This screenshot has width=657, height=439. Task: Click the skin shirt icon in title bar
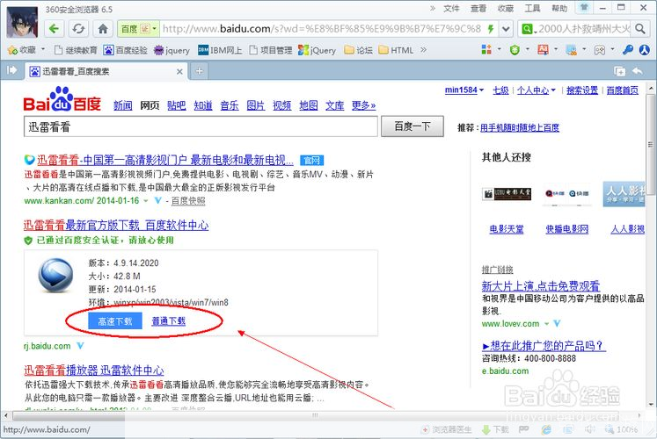pos(584,7)
